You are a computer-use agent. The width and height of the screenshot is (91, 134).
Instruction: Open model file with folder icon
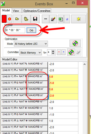point(17,19)
